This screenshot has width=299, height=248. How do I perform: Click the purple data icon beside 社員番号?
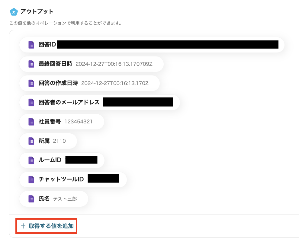click(x=31, y=122)
